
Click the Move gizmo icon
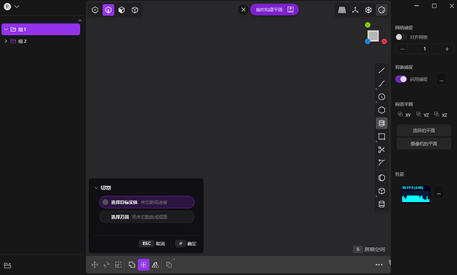click(94, 265)
